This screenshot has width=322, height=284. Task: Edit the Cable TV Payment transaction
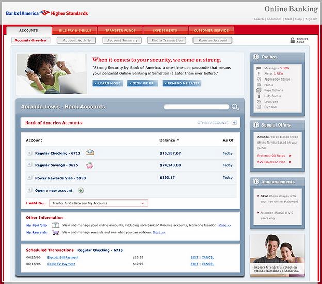pyautogui.click(x=194, y=264)
